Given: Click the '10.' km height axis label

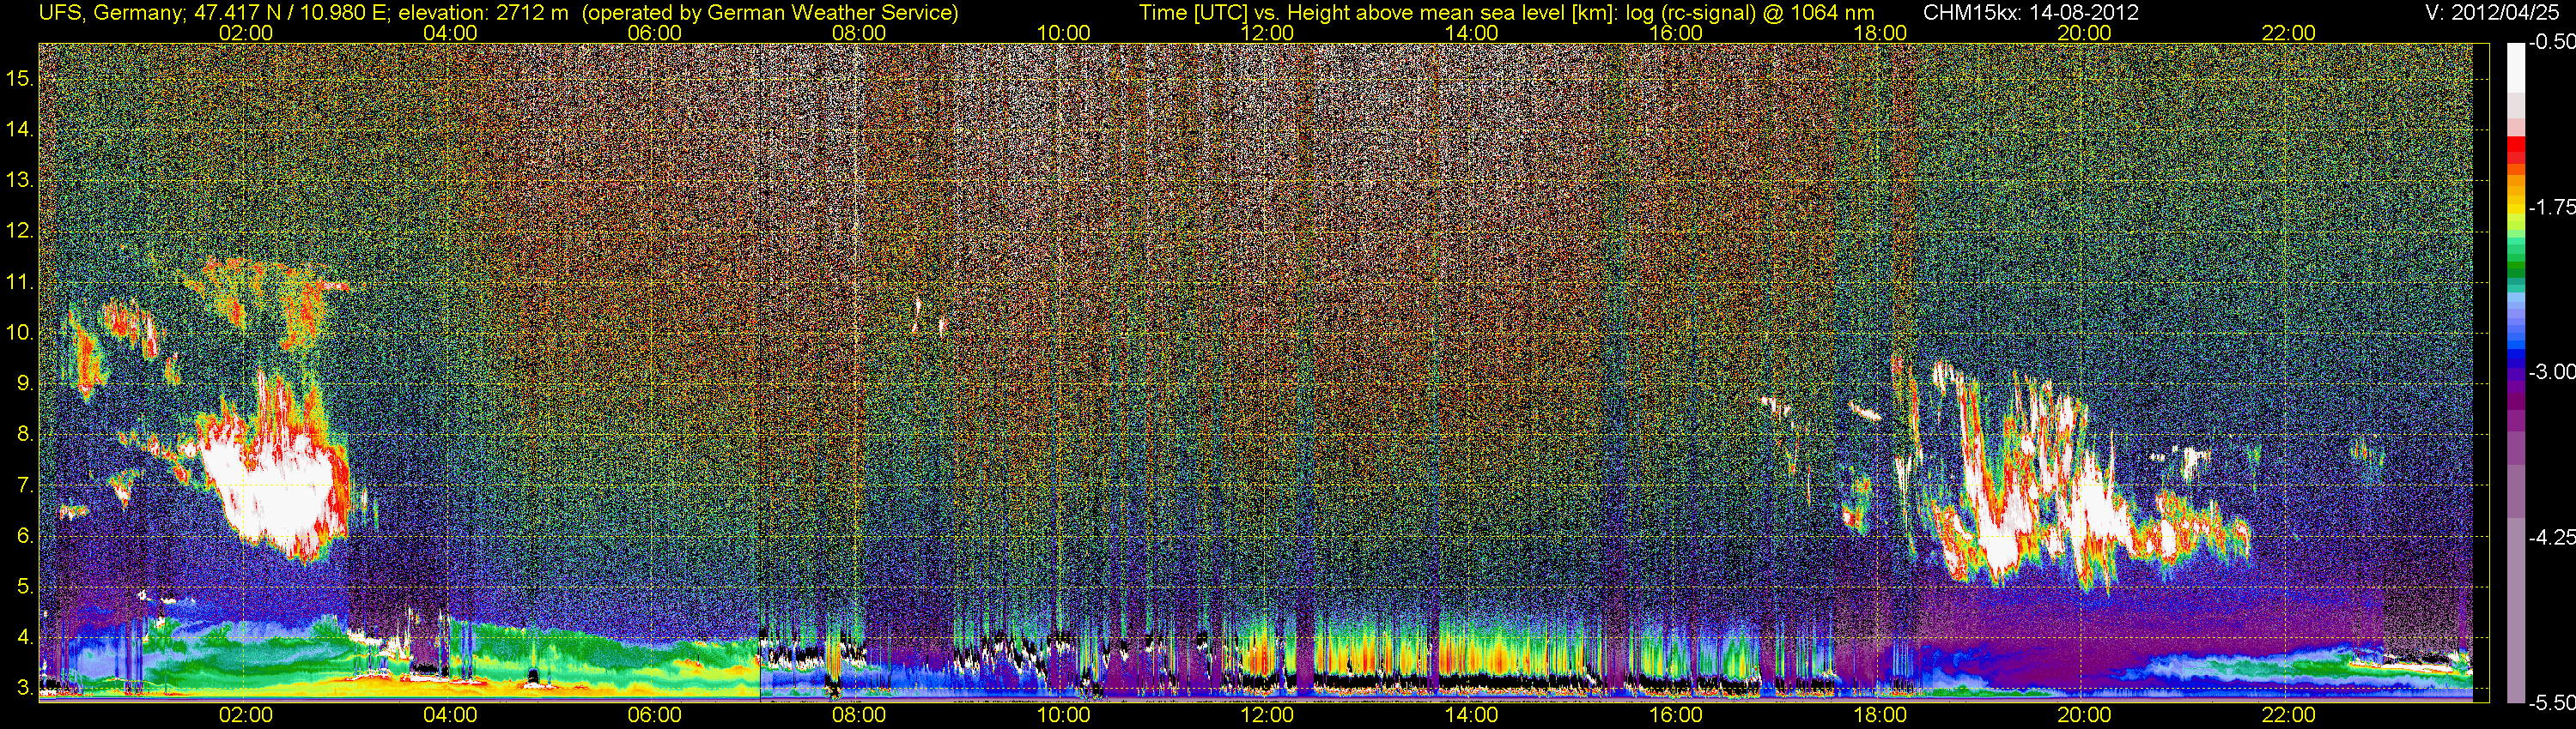Looking at the screenshot, I should coord(19,333).
